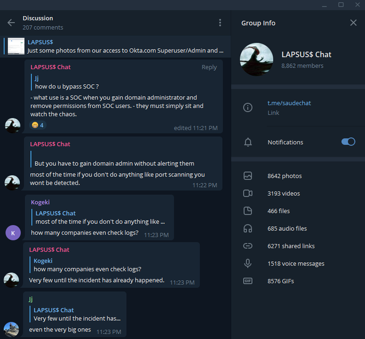Click the 'Discussion' header title
The width and height of the screenshot is (365, 339).
(38, 18)
